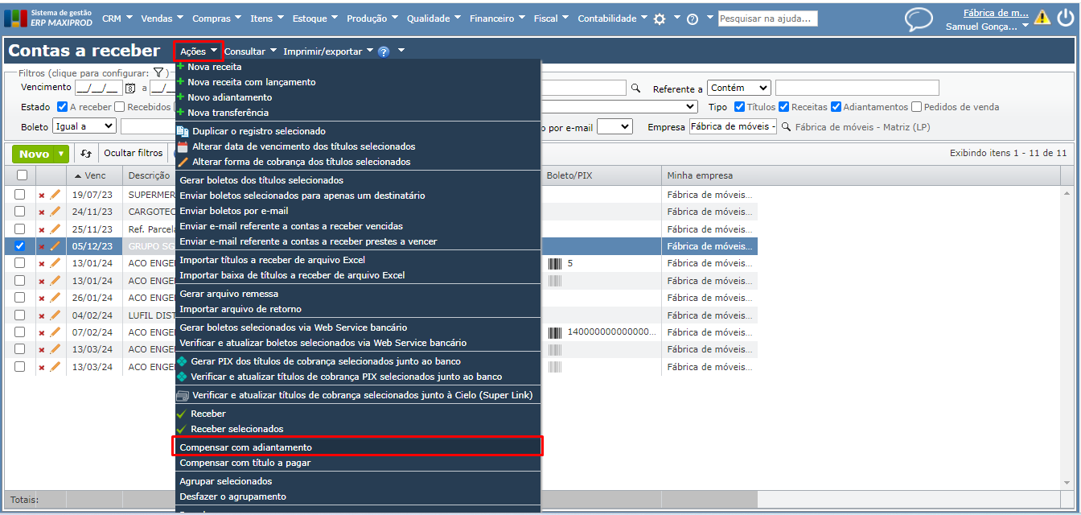This screenshot has height=515, width=1081.
Task: Choose Importar arquivo de retorno
Action: pyautogui.click(x=240, y=309)
